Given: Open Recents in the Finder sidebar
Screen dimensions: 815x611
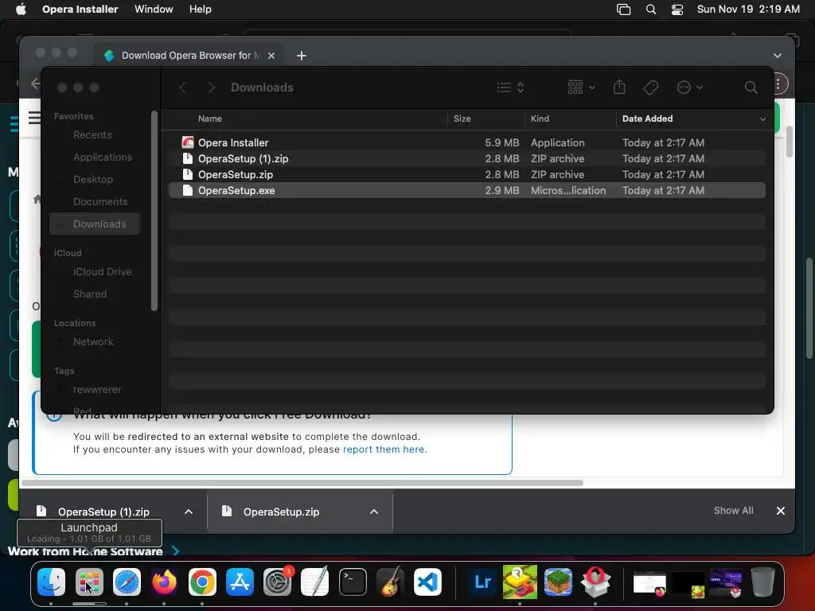Looking at the screenshot, I should click(92, 135).
